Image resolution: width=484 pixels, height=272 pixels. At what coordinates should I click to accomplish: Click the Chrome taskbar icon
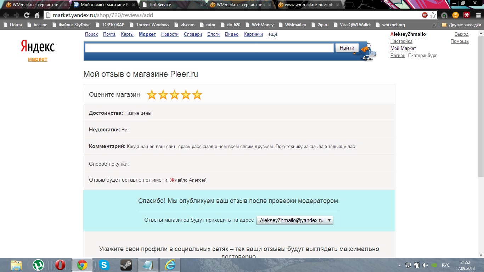pos(82,265)
